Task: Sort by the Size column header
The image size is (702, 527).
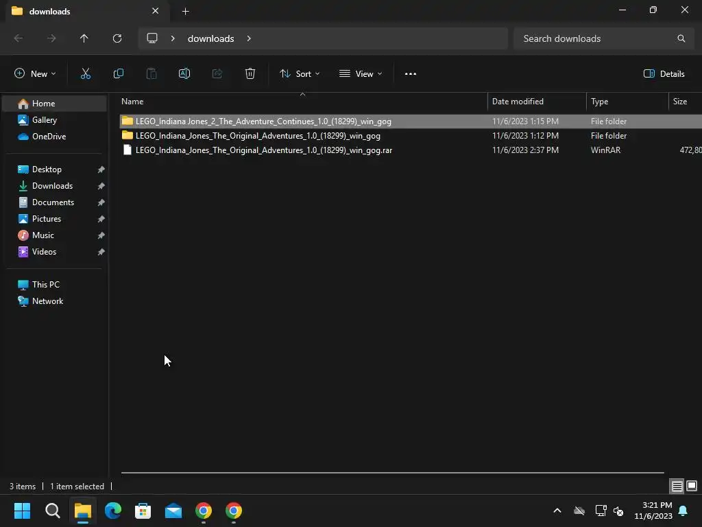Action: (x=686, y=102)
